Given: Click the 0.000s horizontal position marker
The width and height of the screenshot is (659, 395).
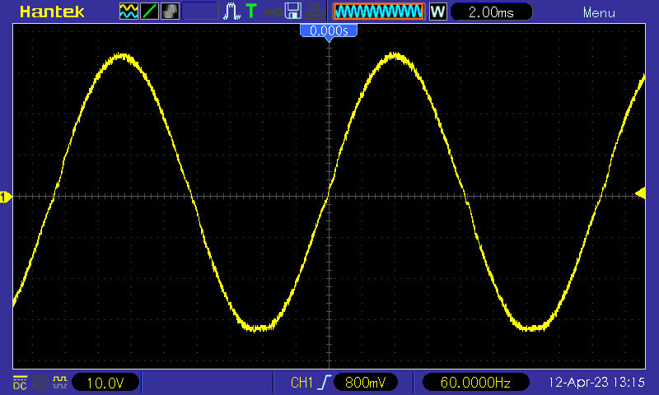Looking at the screenshot, I should (x=329, y=31).
